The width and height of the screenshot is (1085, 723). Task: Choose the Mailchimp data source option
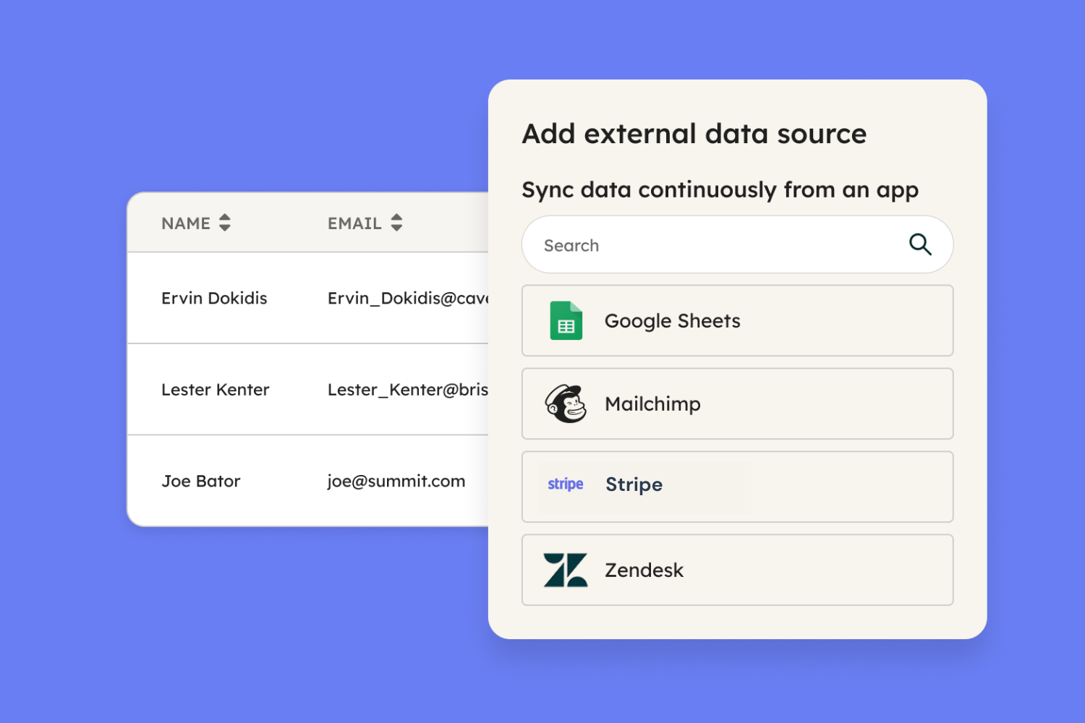click(x=737, y=403)
